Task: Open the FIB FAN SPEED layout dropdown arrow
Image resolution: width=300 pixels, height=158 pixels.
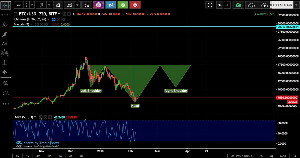Action: (x=296, y=5)
